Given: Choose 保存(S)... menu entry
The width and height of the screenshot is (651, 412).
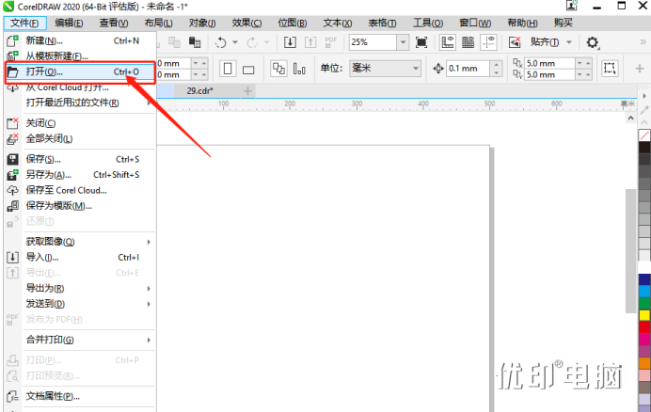Looking at the screenshot, I should [80, 159].
